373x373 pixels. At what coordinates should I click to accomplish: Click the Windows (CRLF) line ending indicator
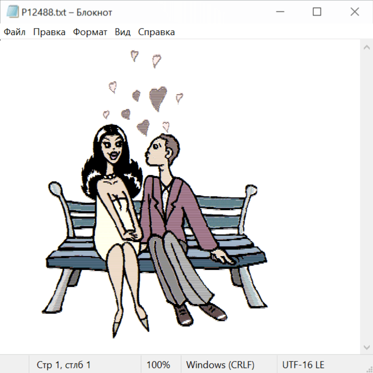[x=220, y=365]
